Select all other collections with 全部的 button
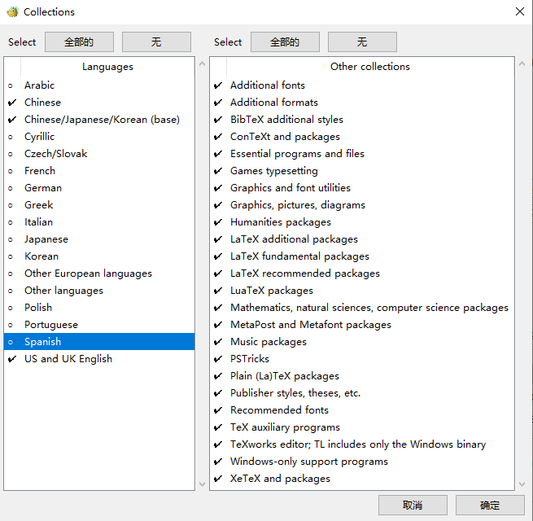 coord(285,42)
